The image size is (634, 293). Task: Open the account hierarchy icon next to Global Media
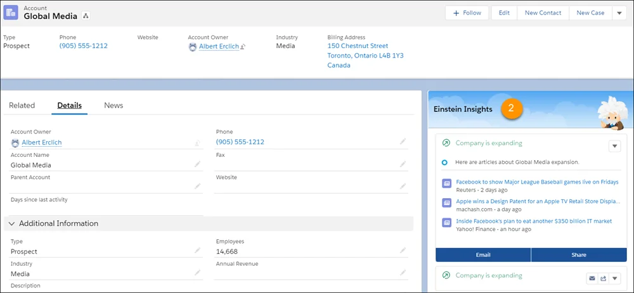click(86, 16)
